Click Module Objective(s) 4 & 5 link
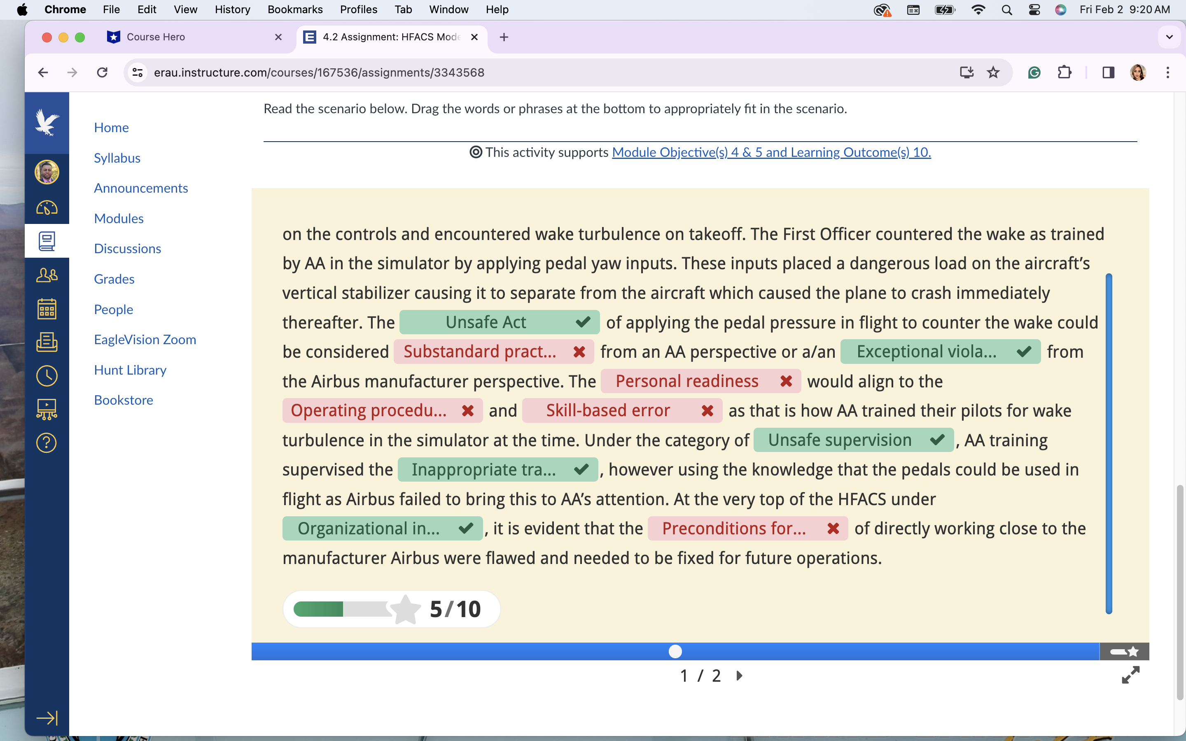The height and width of the screenshot is (741, 1186). [771, 152]
